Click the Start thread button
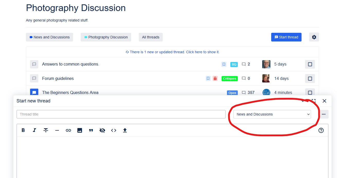Image resolution: width=337 pixels, height=178 pixels. (x=286, y=37)
